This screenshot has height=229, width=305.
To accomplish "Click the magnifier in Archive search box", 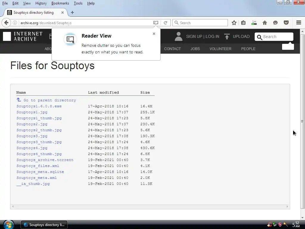I will (259, 37).
